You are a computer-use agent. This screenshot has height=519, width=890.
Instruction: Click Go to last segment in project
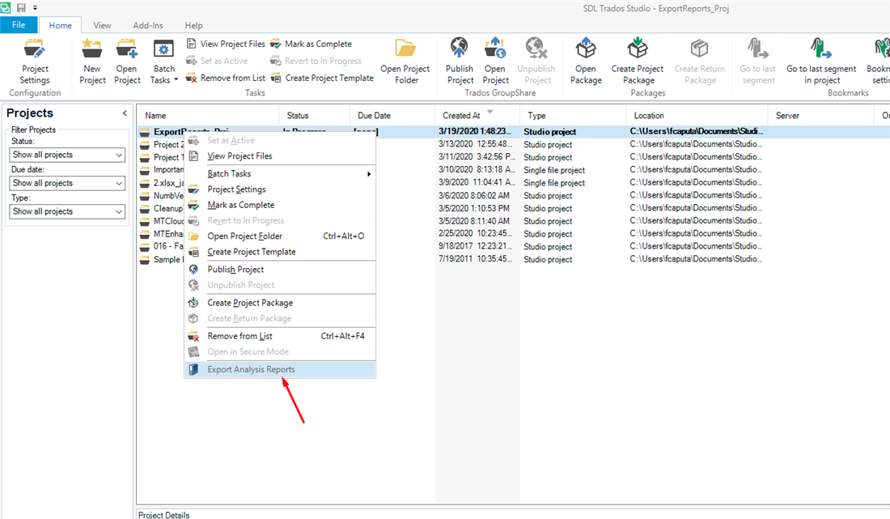[x=821, y=62]
